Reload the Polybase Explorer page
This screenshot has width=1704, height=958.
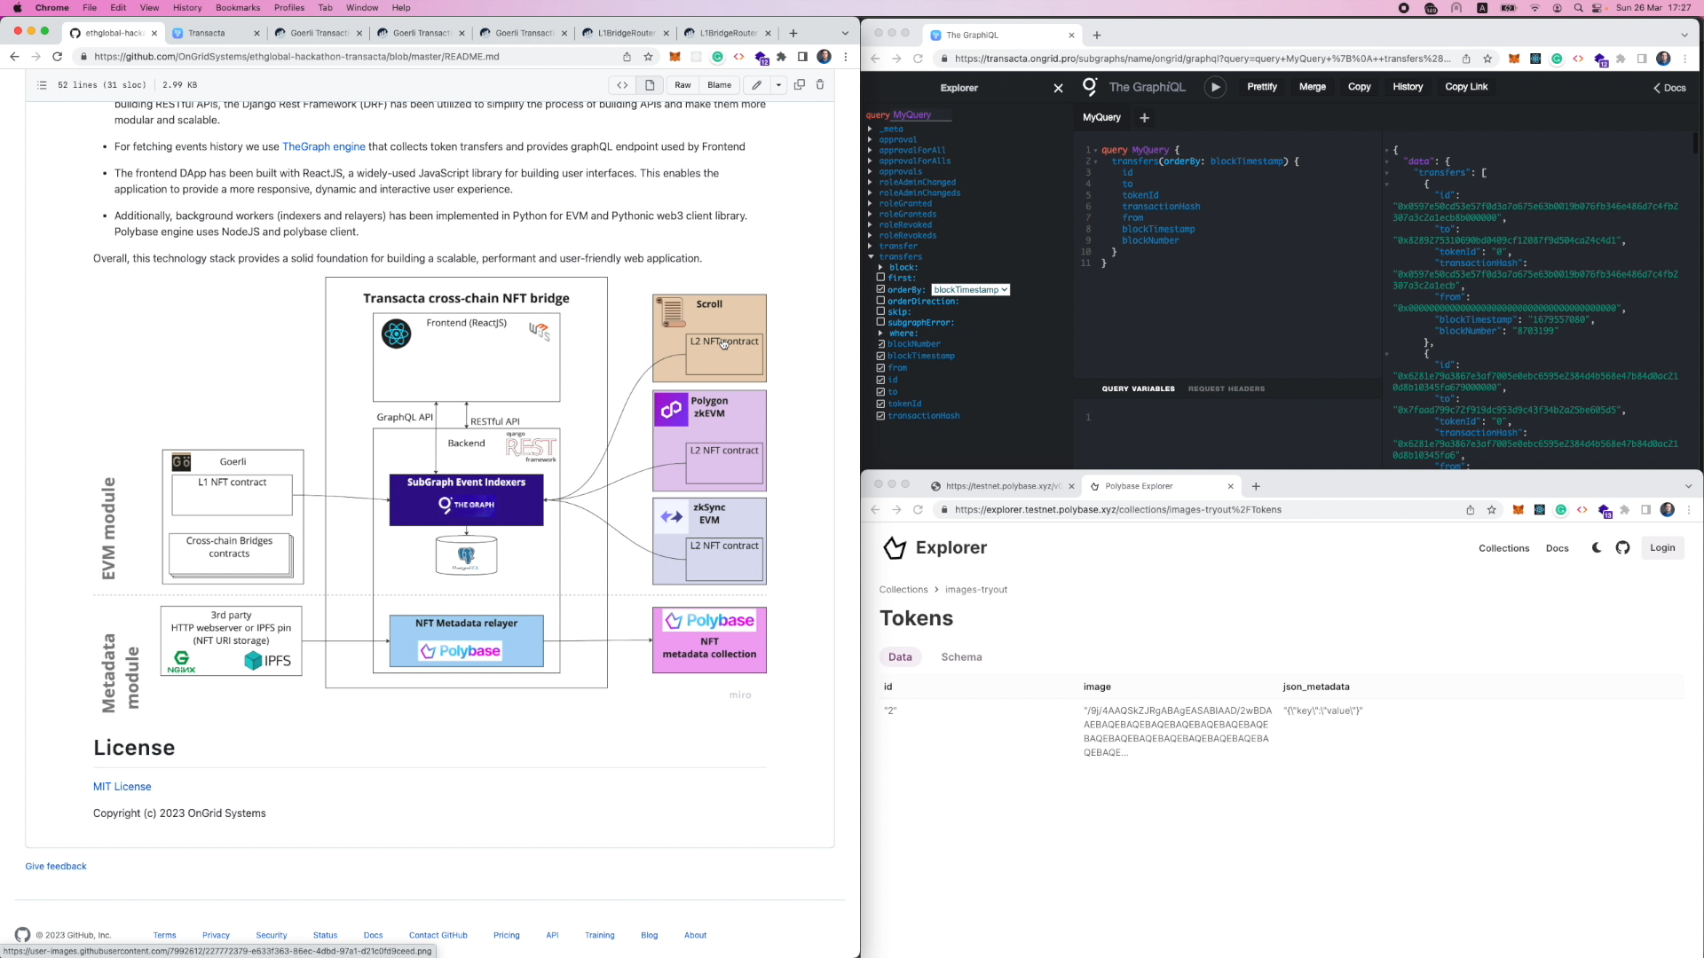918,510
